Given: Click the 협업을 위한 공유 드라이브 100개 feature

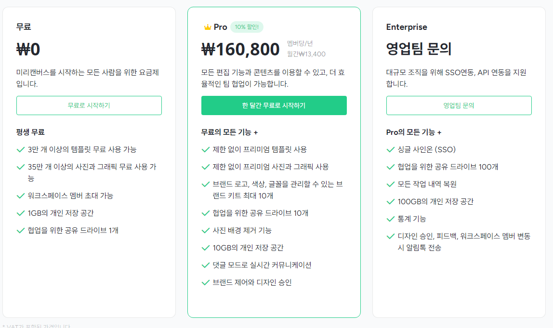Looking at the screenshot, I should tap(448, 167).
